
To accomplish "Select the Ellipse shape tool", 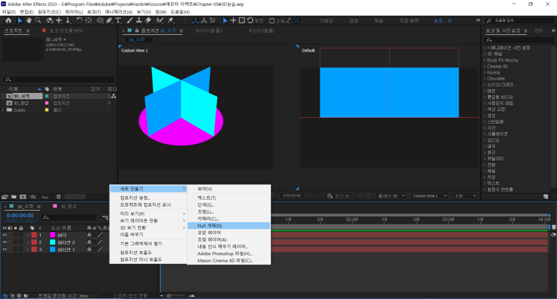I will tap(100, 20).
